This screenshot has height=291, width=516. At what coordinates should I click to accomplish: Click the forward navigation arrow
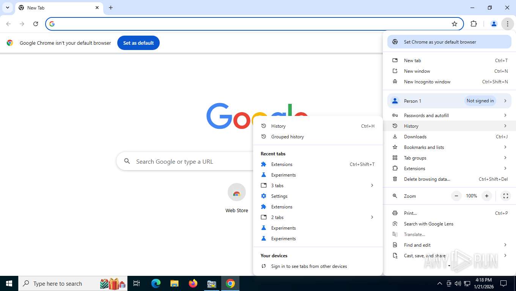coord(22,24)
